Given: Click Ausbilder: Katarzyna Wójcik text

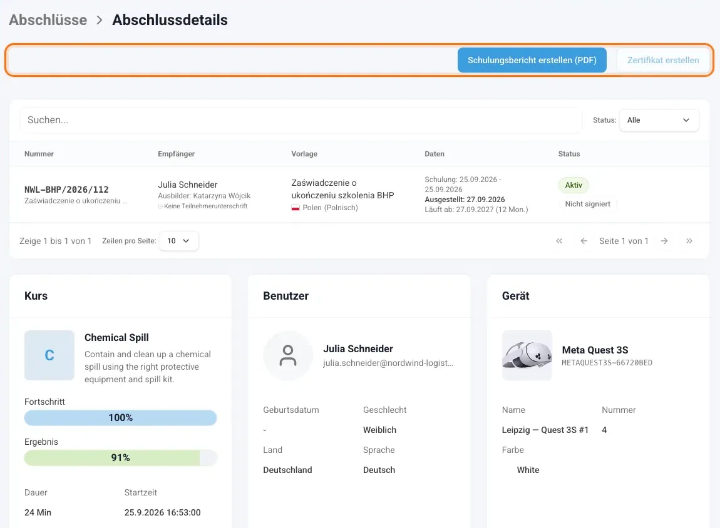Looking at the screenshot, I should [204, 196].
